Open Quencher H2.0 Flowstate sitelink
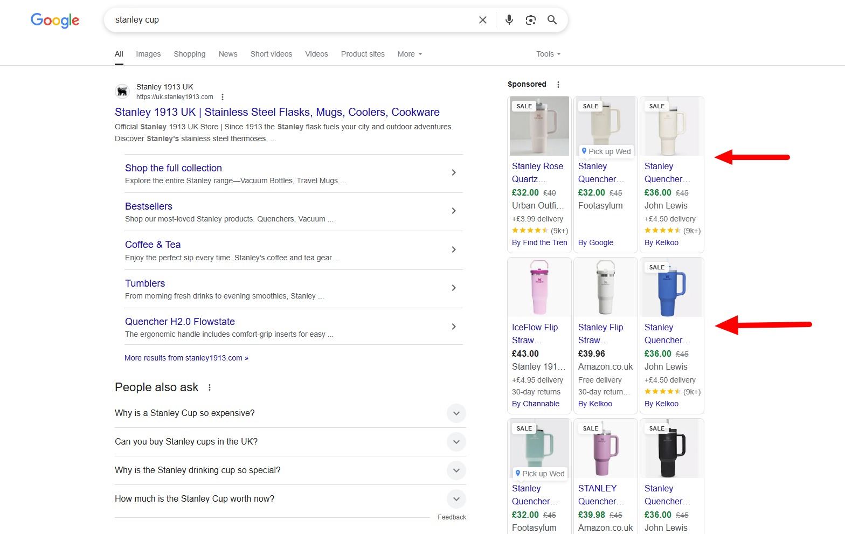Screen dimensions: 845x534 tap(180, 322)
